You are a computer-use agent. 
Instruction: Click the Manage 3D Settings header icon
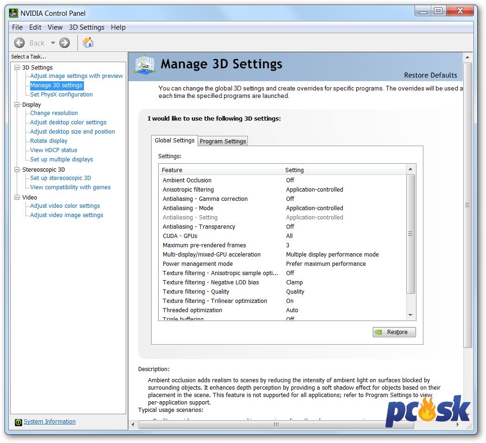pyautogui.click(x=145, y=64)
